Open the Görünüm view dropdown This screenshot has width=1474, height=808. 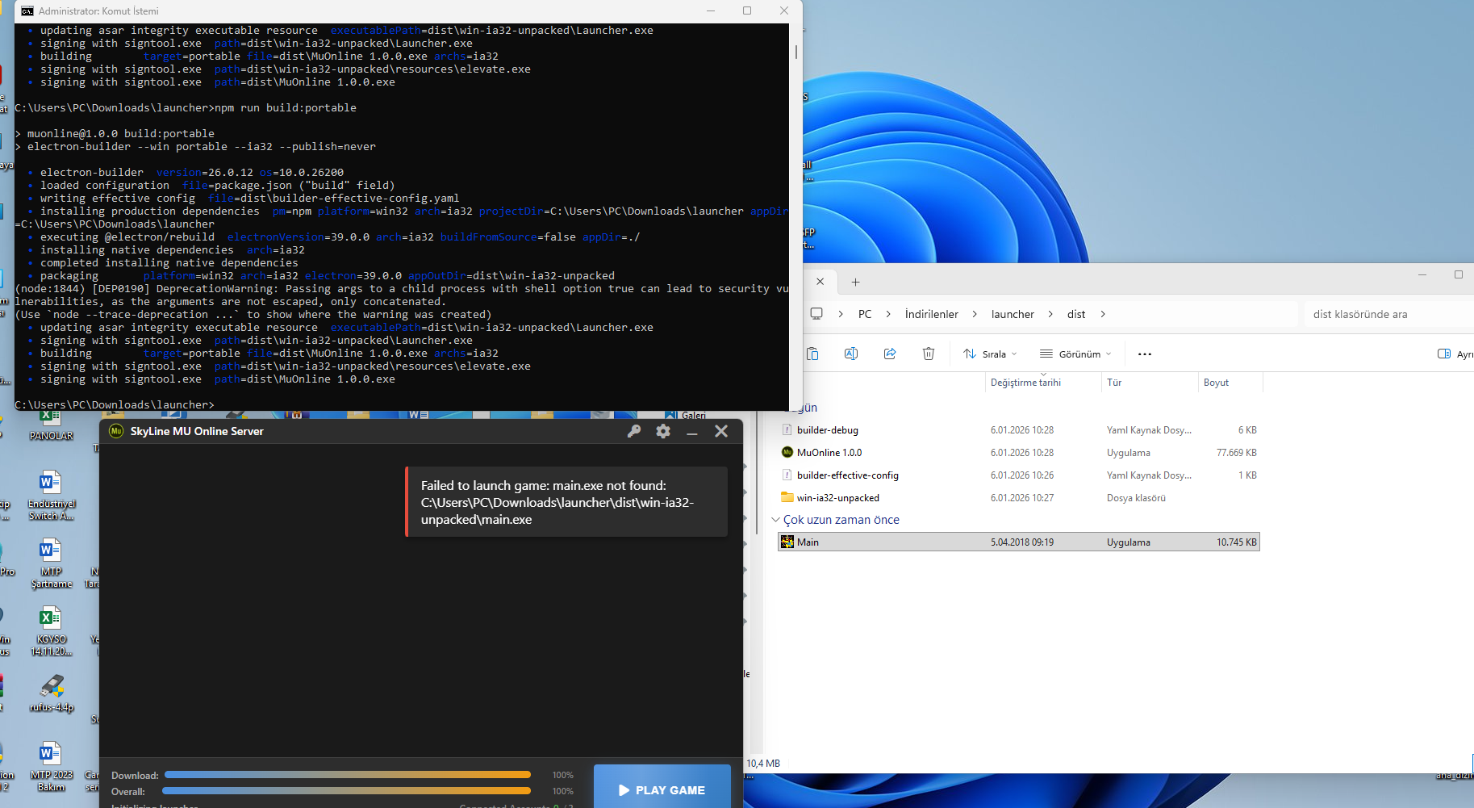(x=1075, y=354)
